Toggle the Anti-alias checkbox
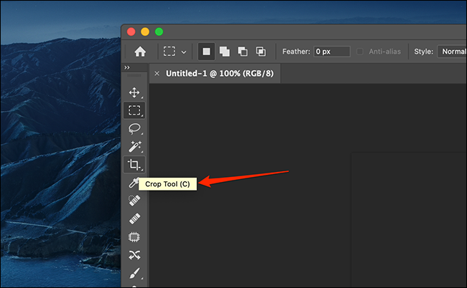This screenshot has width=467, height=288. pyautogui.click(x=363, y=52)
